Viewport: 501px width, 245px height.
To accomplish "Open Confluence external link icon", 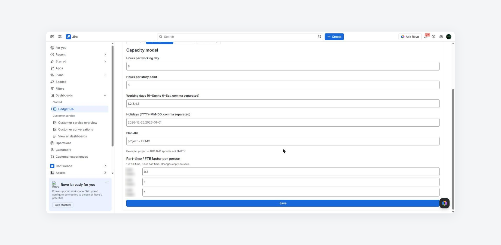I will point(105,166).
